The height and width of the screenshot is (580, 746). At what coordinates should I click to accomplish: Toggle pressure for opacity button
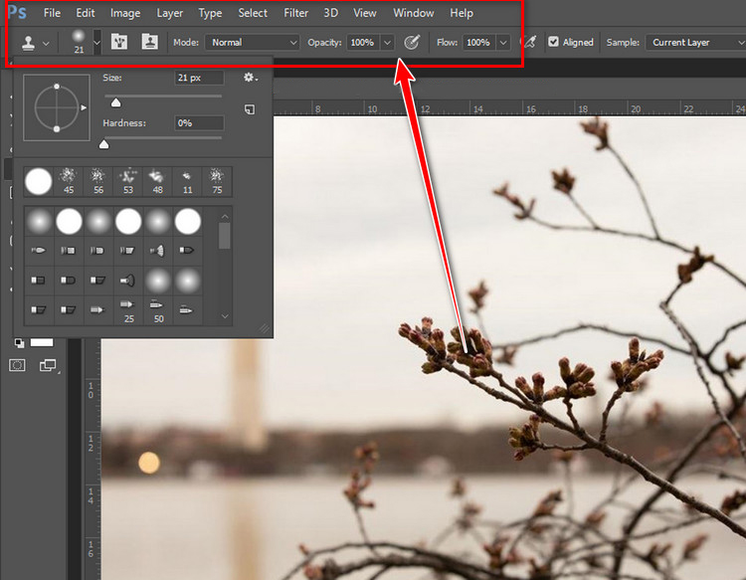(413, 43)
